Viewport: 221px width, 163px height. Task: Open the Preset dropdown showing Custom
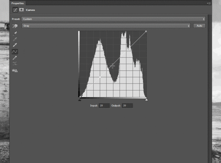pos(114,19)
